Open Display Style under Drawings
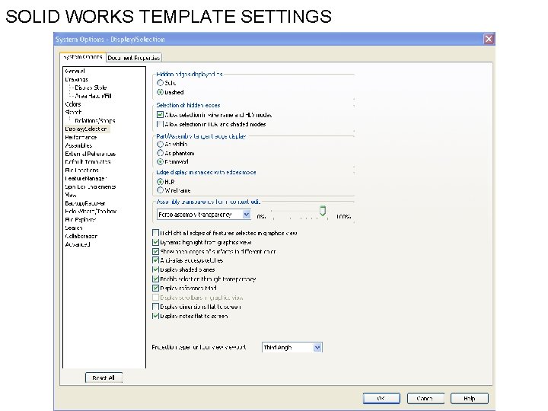Viewport: 548px width, 411px height. [91, 88]
